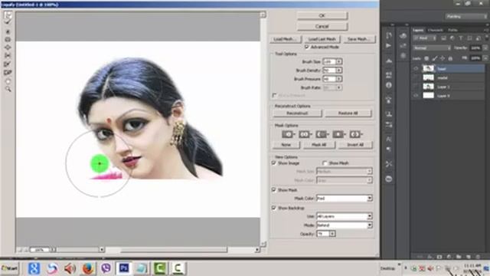Open the Brush Size dropdown arrow
Screen dimensions: 490x276
tap(339, 61)
